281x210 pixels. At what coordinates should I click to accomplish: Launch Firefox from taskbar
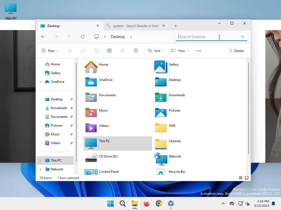(x=147, y=203)
